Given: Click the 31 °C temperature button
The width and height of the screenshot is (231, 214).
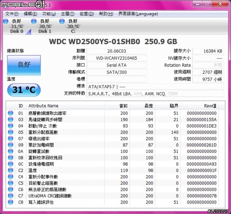Looking at the screenshot, I should tap(24, 90).
